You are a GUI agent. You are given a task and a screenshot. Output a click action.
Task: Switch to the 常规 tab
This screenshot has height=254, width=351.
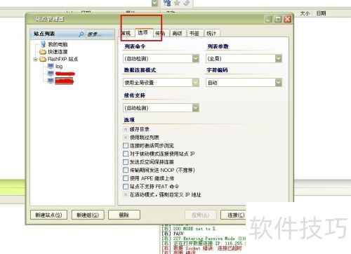coord(126,33)
